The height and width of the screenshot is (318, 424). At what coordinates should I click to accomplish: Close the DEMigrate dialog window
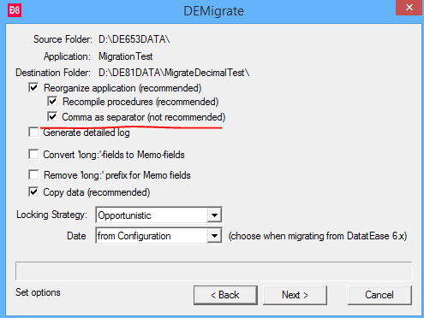(409, 8)
